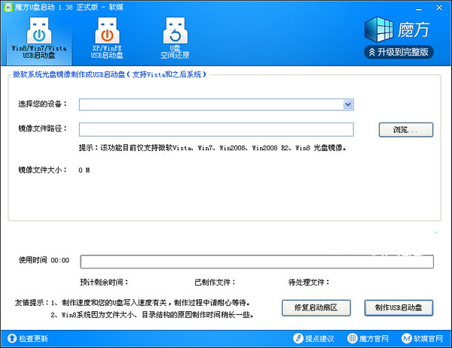Screen dimensions: 452x348
Task: Click the 浏览... browse button
Action: tap(405, 130)
